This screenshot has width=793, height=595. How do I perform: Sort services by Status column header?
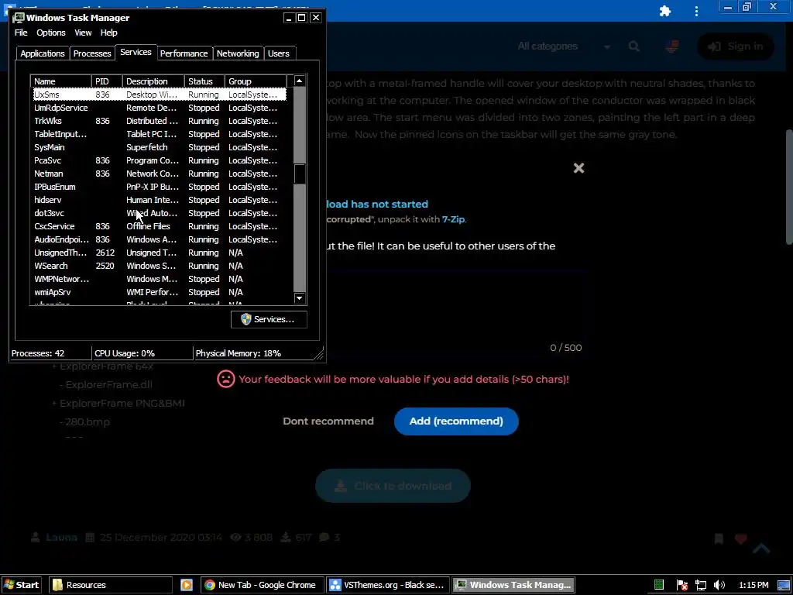click(204, 81)
